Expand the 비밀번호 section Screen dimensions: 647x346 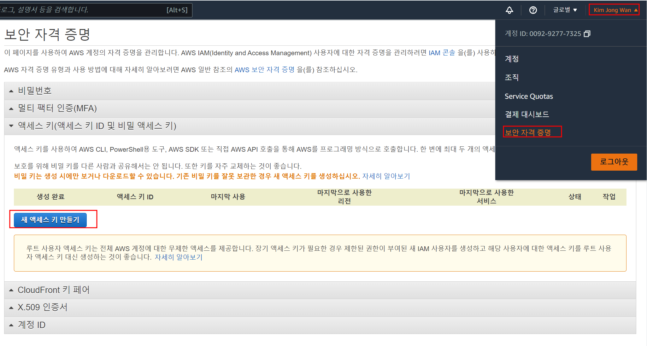tap(35, 91)
